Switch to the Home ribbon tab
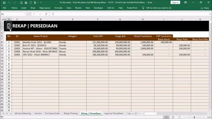Screen dimensions: 212x119 [14, 8]
